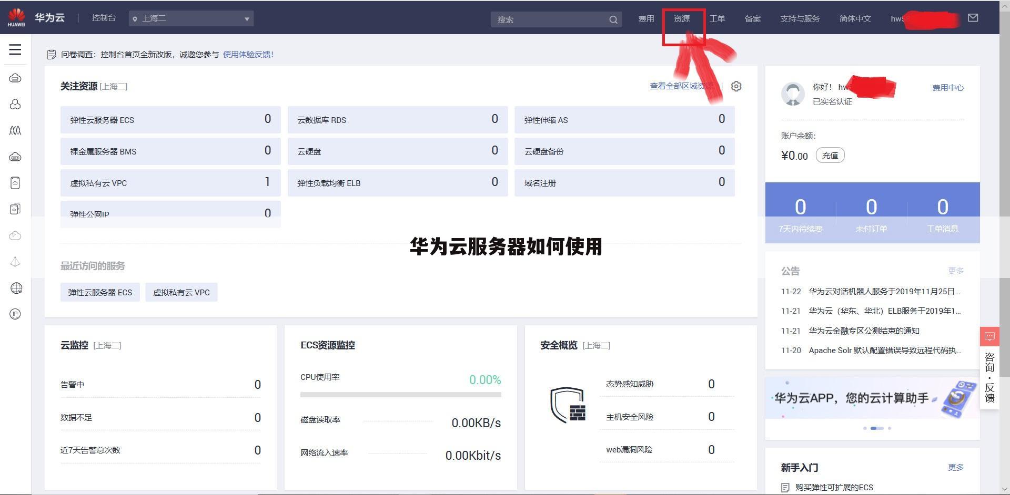Open the 备案 menu

[753, 18]
